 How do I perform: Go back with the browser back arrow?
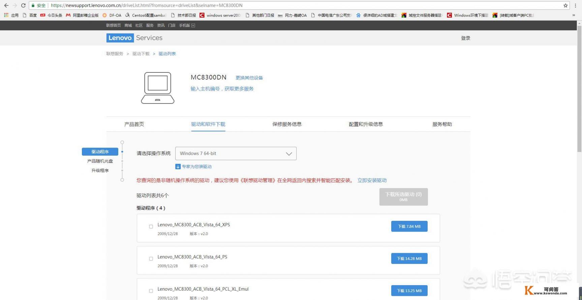pos(6,5)
